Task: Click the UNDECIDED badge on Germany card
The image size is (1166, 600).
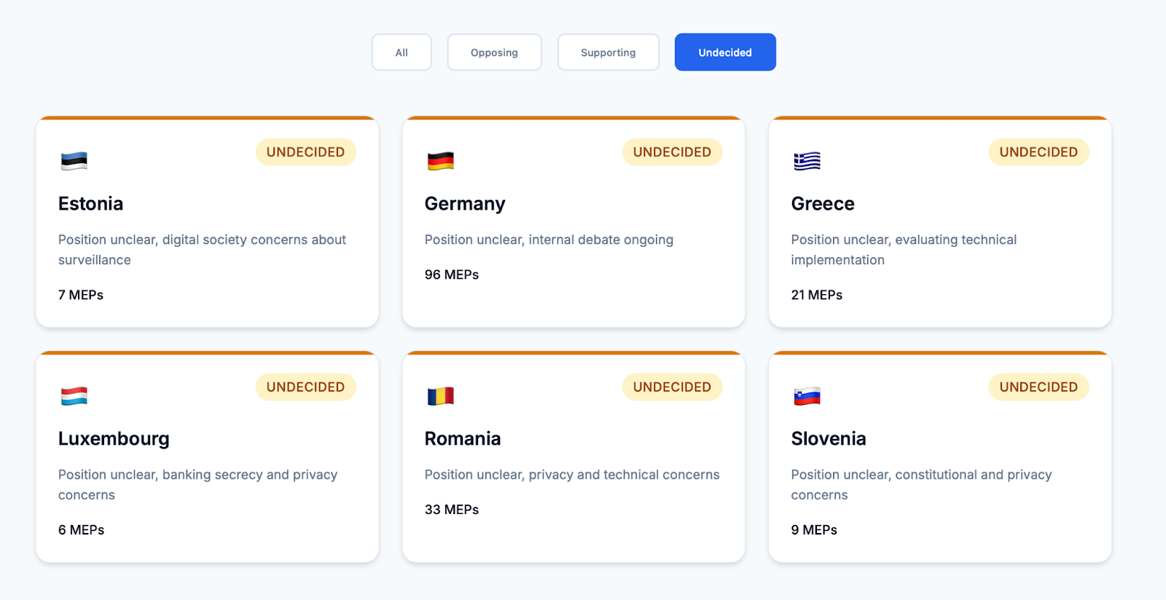Action: pos(672,152)
